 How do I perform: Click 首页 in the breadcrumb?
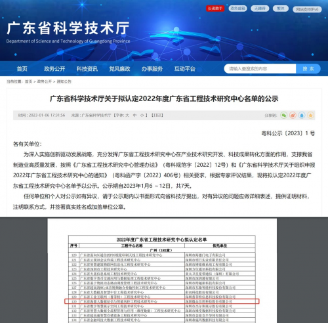pyautogui.click(x=29, y=81)
